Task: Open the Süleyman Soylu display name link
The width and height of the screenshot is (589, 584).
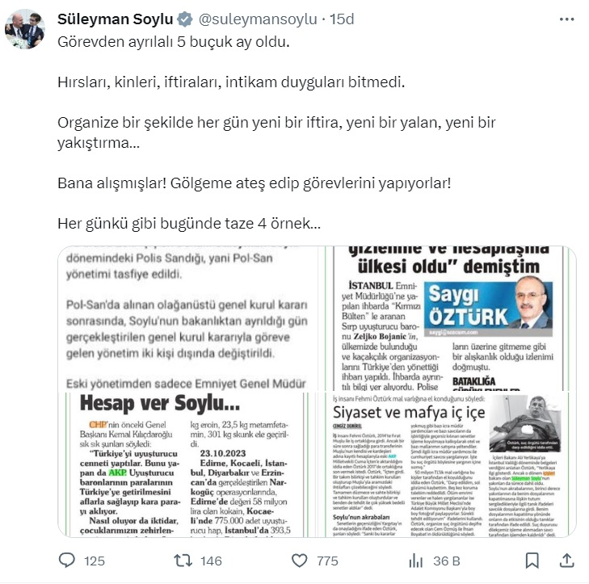Action: (x=115, y=19)
